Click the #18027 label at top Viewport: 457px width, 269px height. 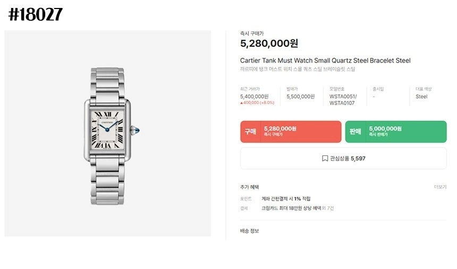35,15
